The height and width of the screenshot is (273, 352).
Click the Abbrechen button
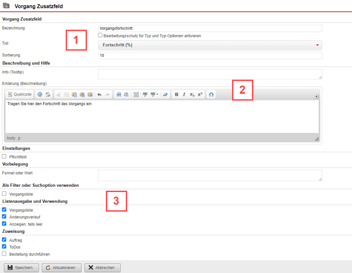pyautogui.click(x=102, y=268)
